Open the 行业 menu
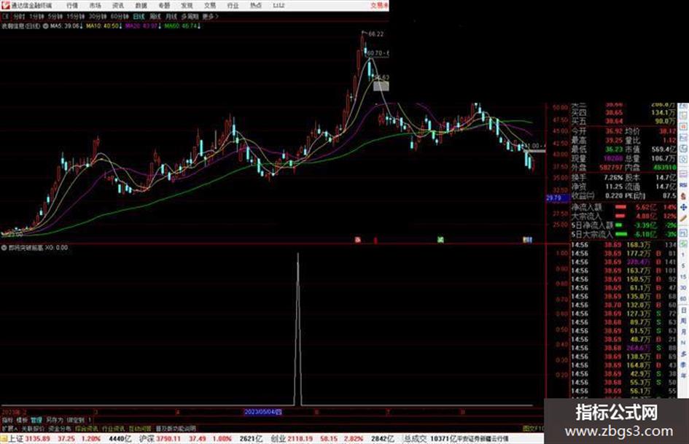Image resolution: width=689 pixels, height=444 pixels. tap(233, 5)
